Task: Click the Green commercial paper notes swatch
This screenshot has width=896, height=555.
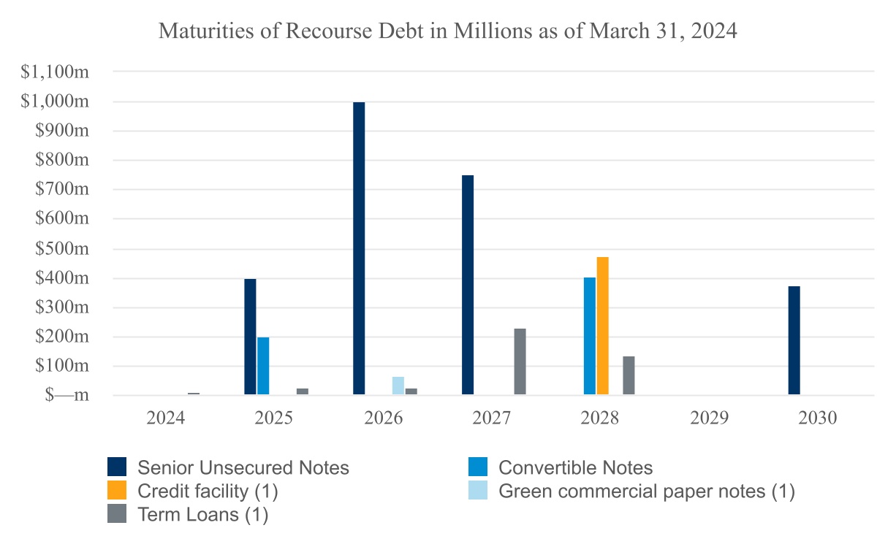Action: click(478, 491)
